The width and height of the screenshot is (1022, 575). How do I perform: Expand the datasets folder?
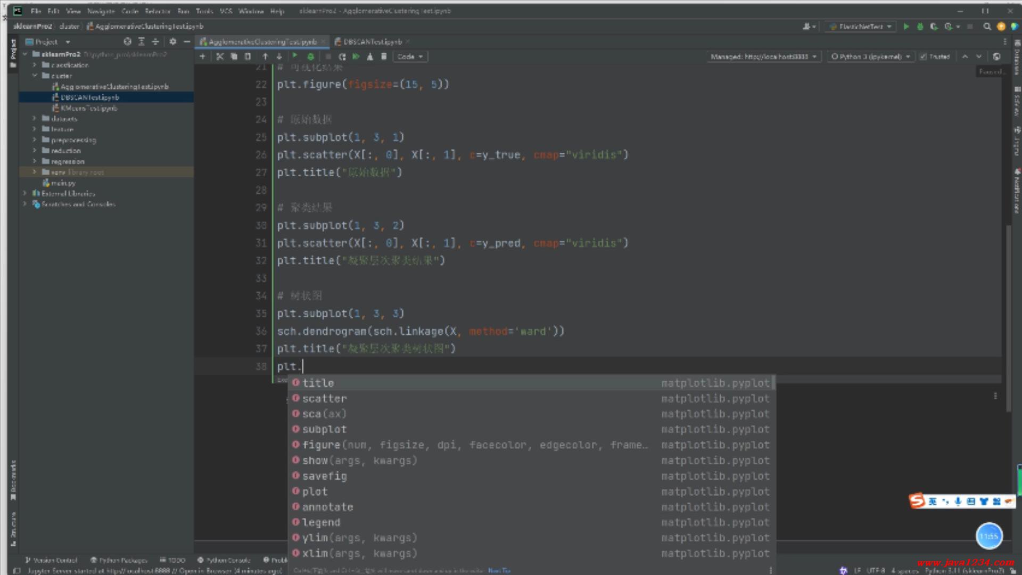point(35,119)
